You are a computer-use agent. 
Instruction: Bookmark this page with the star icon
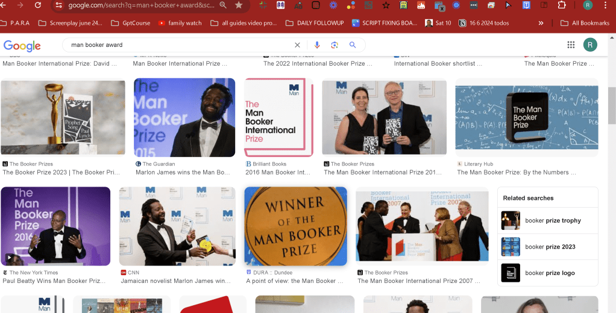tap(239, 5)
